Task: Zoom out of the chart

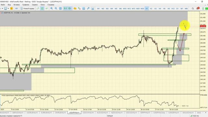Action: pos(56,8)
